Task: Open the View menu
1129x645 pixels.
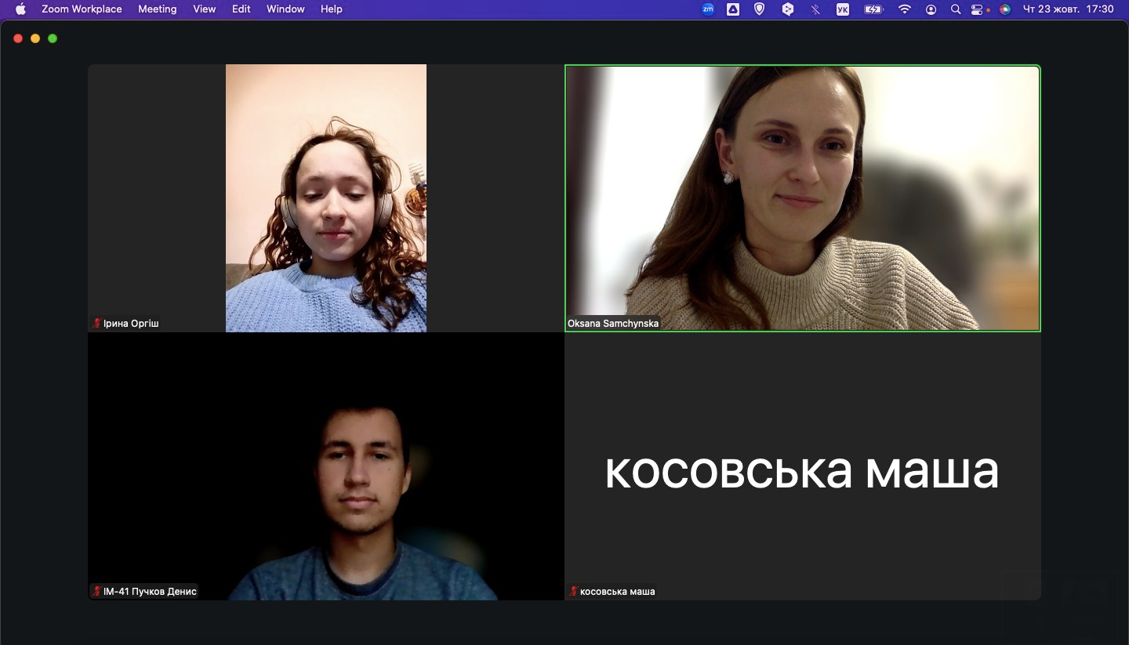Action: (204, 9)
